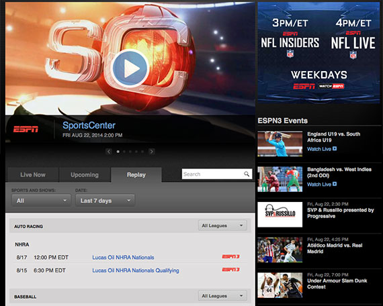Viewport: 383px width, 306px height.
Task: Select the first carousel pagination dot
Action: tap(118, 152)
